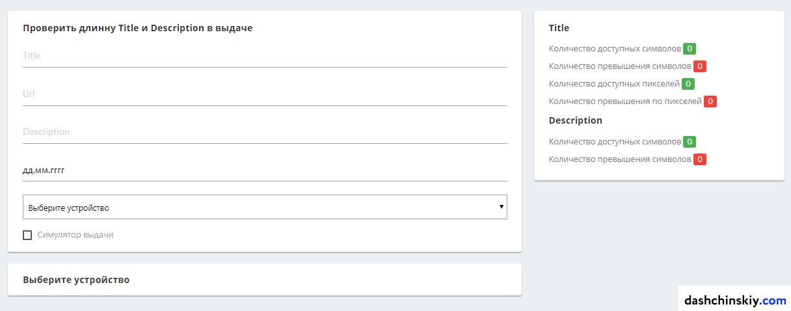Click red badge for Description exceeded characters
The width and height of the screenshot is (791, 311).
(x=700, y=159)
